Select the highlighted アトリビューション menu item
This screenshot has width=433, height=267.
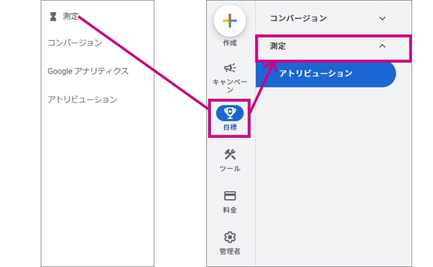pyautogui.click(x=326, y=74)
